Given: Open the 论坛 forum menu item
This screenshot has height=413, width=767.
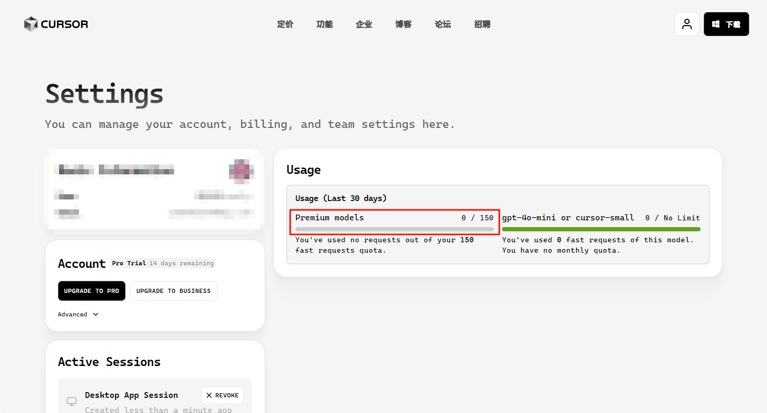Looking at the screenshot, I should tap(443, 24).
